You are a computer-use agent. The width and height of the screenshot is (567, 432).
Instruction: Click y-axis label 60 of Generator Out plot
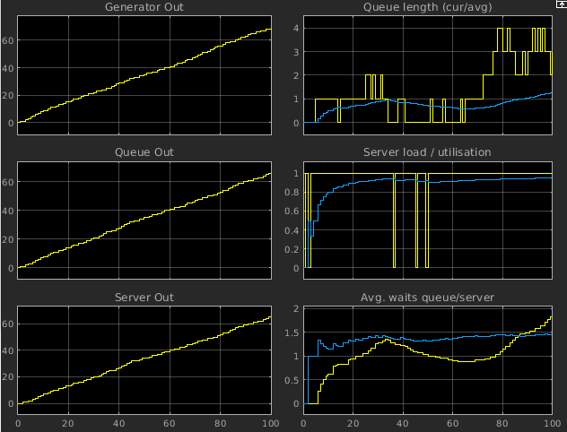(x=8, y=40)
